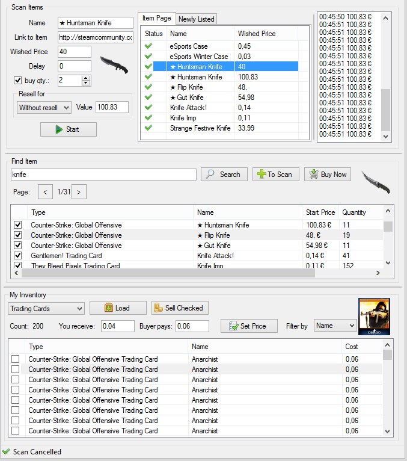
Task: Toggle the buy qty checkbox
Action: click(x=17, y=80)
